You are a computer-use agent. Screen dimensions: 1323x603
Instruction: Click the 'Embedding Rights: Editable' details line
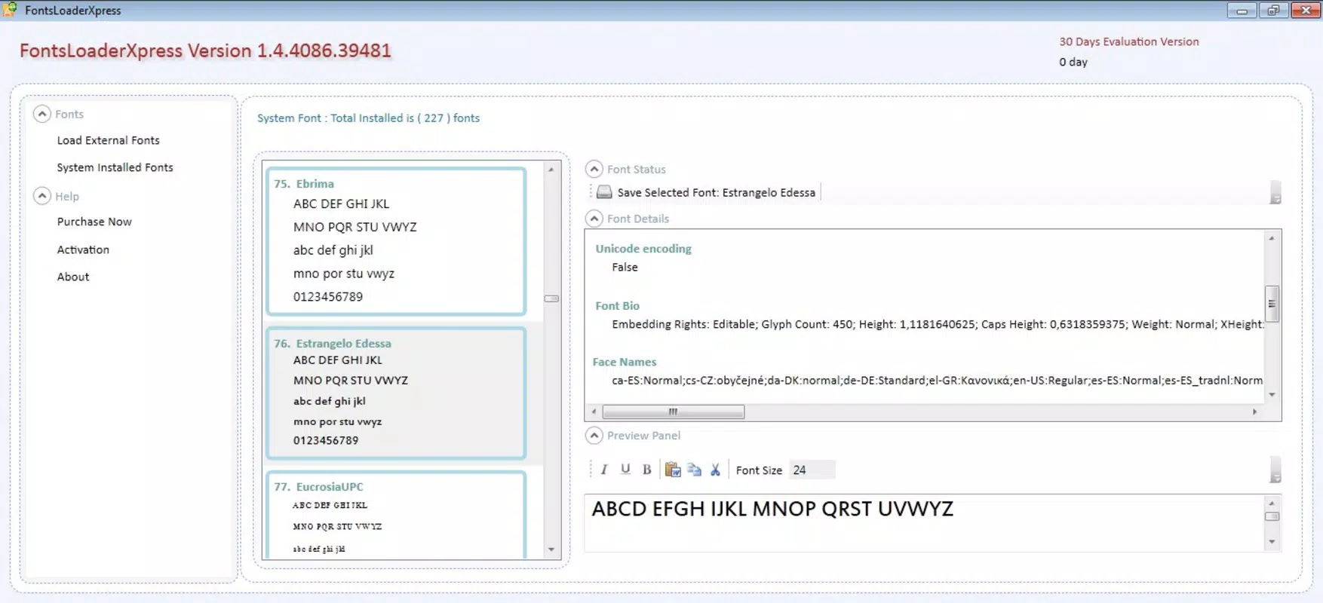(938, 324)
